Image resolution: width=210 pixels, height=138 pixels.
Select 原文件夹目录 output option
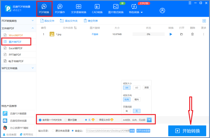click(x=53, y=131)
